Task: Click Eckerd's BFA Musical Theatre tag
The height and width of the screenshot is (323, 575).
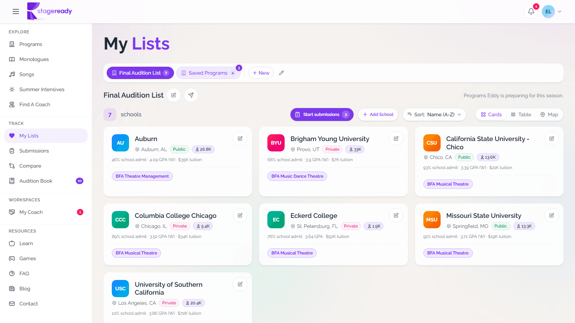Action: 292,253
